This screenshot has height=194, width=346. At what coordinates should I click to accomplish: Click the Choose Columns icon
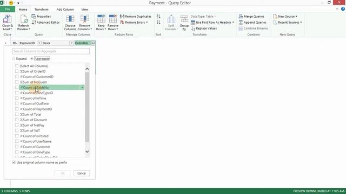pyautogui.click(x=70, y=19)
